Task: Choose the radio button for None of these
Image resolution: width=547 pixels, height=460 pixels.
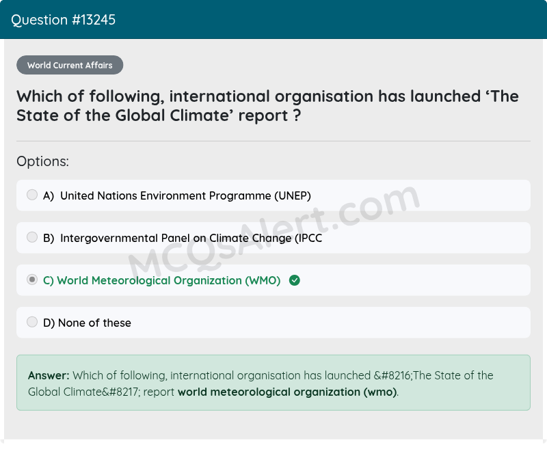Action: click(x=32, y=323)
